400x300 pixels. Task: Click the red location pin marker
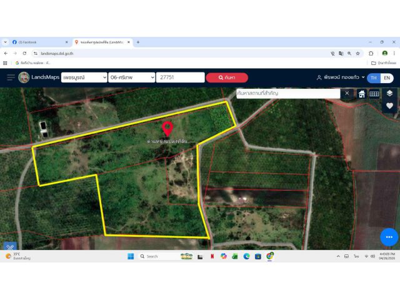pos(167,129)
